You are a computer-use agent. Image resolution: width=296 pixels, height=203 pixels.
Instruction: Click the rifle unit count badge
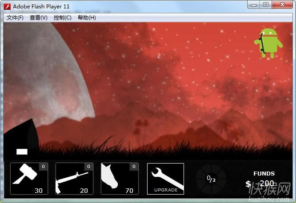pos(88,167)
